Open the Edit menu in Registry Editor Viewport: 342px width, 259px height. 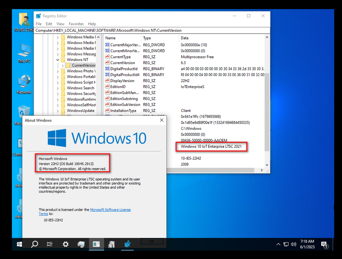click(x=49, y=24)
